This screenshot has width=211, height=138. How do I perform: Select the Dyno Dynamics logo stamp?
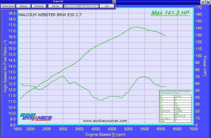pos(36,117)
